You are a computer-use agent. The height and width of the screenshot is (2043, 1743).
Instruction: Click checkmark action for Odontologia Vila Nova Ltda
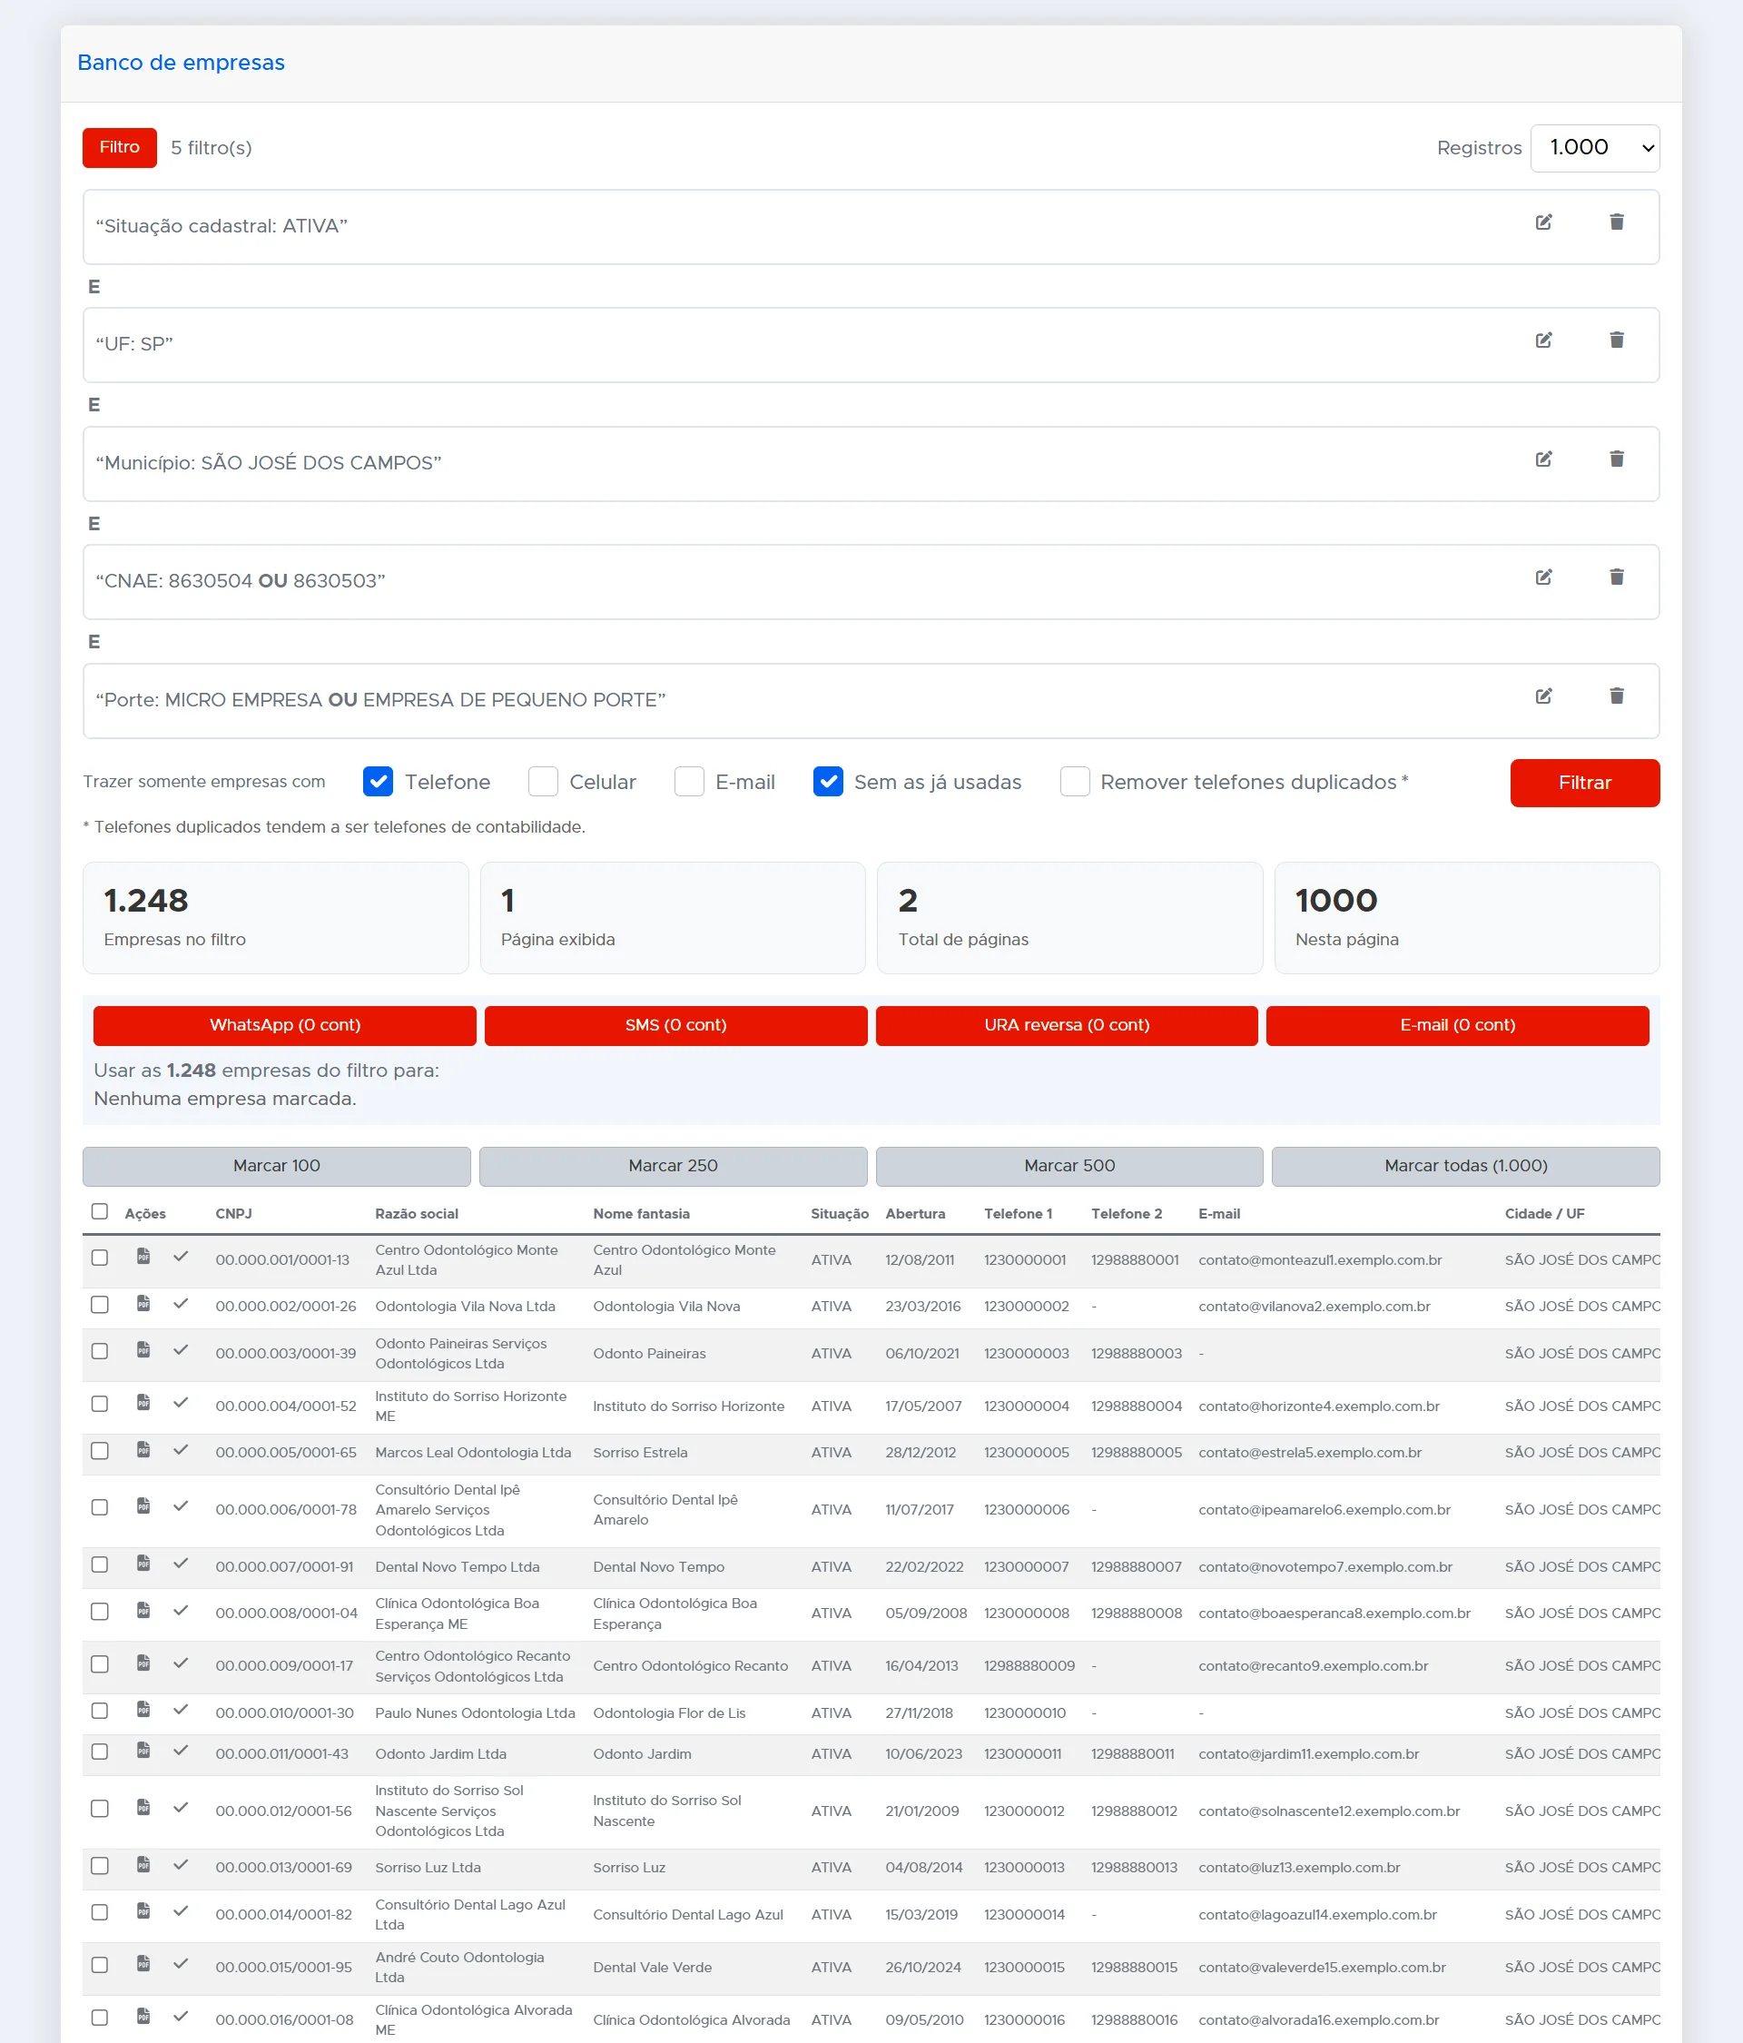pos(181,1304)
